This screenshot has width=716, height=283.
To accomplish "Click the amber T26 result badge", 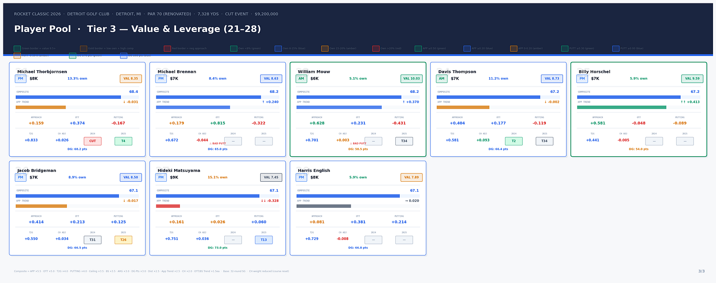I will tap(123, 240).
